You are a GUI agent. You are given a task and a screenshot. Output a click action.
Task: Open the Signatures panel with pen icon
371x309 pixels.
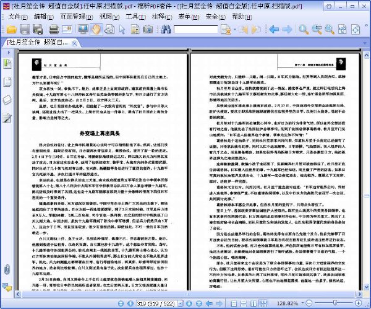pos(7,118)
